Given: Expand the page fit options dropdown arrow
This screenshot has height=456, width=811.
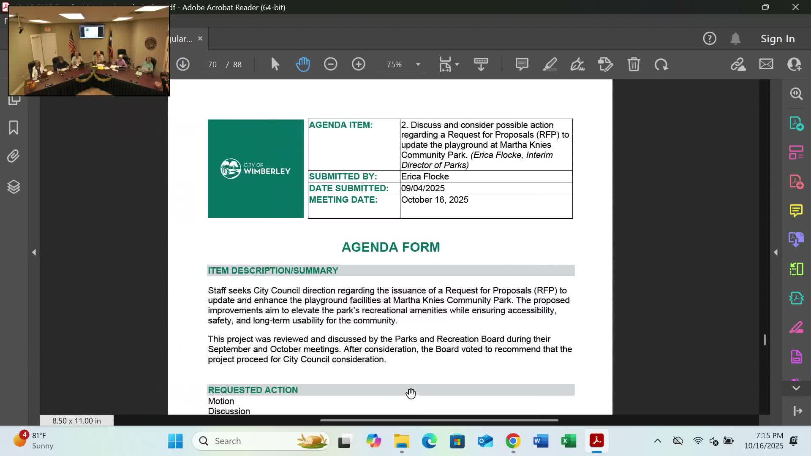Looking at the screenshot, I should (457, 65).
